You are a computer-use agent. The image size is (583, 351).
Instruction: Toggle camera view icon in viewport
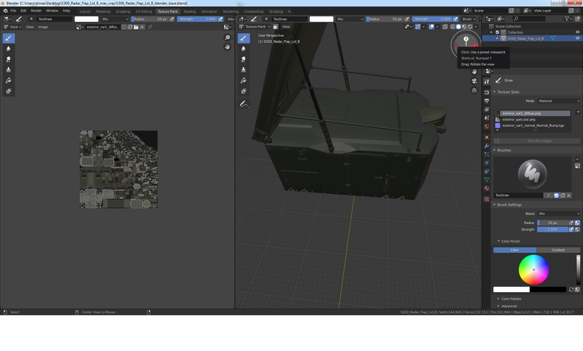[x=474, y=81]
